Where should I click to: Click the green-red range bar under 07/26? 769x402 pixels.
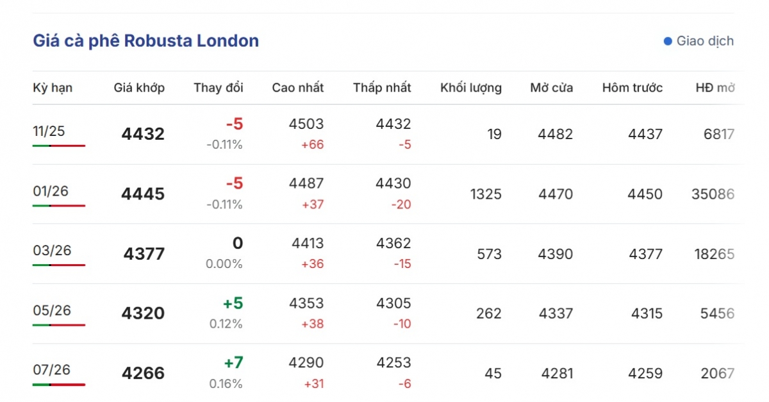[x=59, y=385]
